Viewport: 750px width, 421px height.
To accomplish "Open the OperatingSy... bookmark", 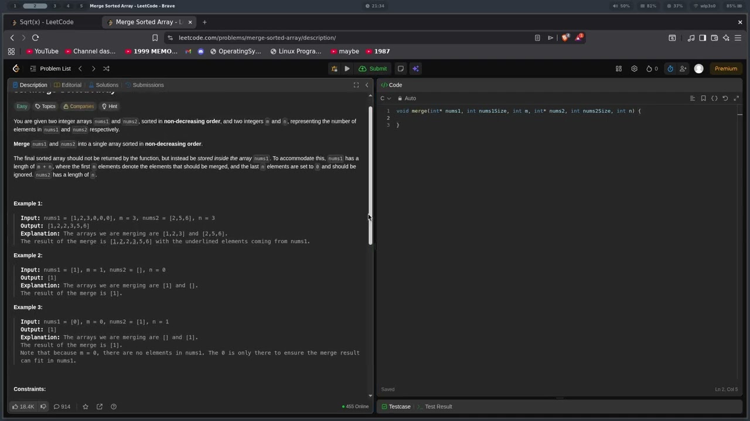I will pyautogui.click(x=236, y=51).
